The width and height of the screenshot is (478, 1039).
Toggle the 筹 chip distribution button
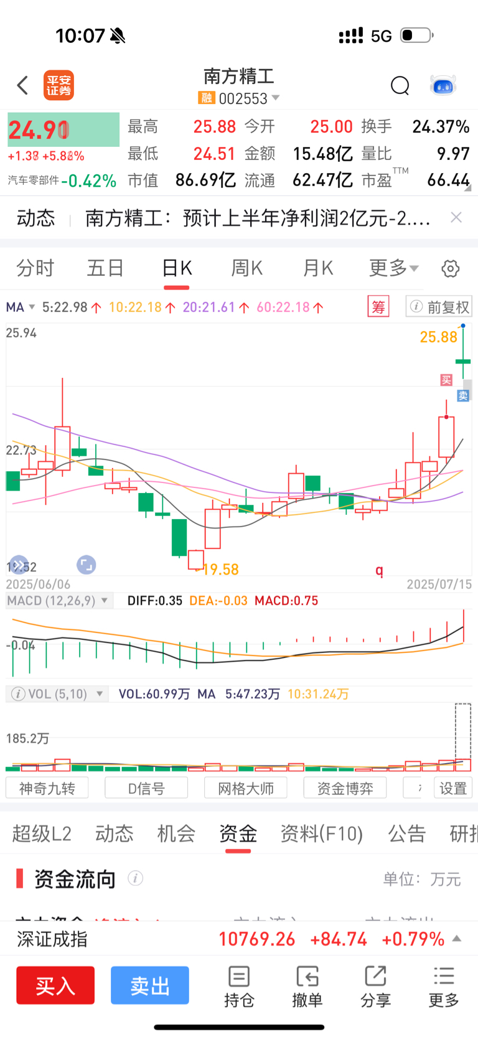tap(378, 307)
